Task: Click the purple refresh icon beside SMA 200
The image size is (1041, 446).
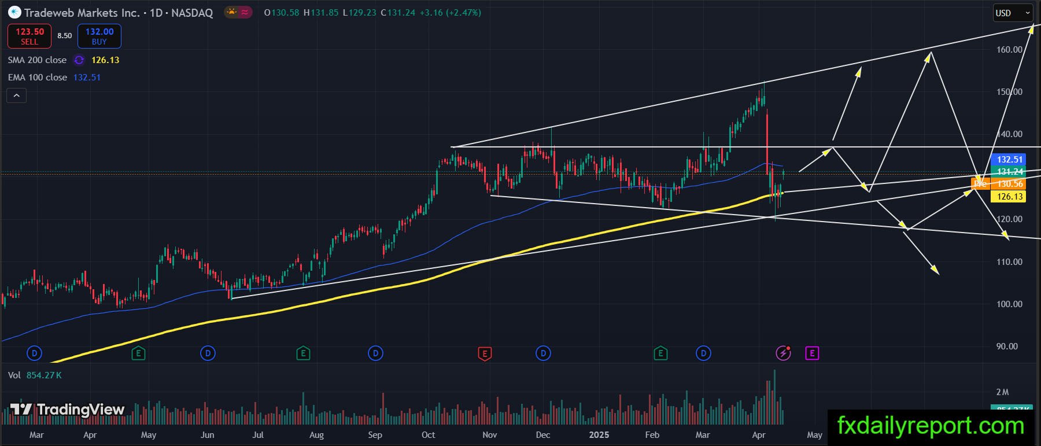Action: pyautogui.click(x=79, y=60)
